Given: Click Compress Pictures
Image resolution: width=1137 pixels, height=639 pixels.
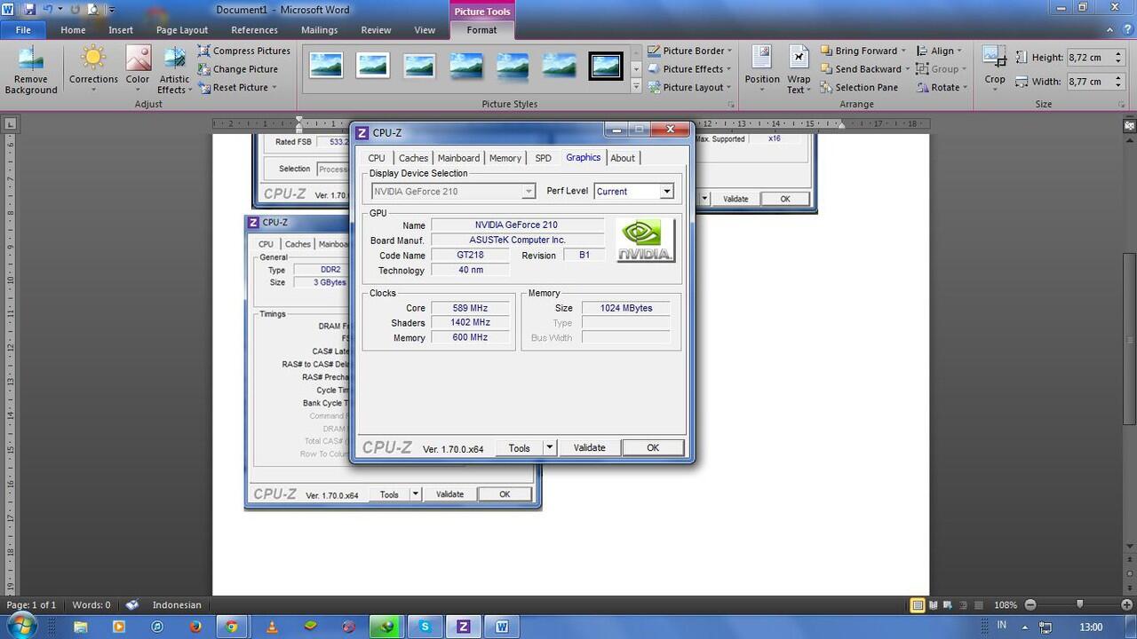Looking at the screenshot, I should click(244, 51).
